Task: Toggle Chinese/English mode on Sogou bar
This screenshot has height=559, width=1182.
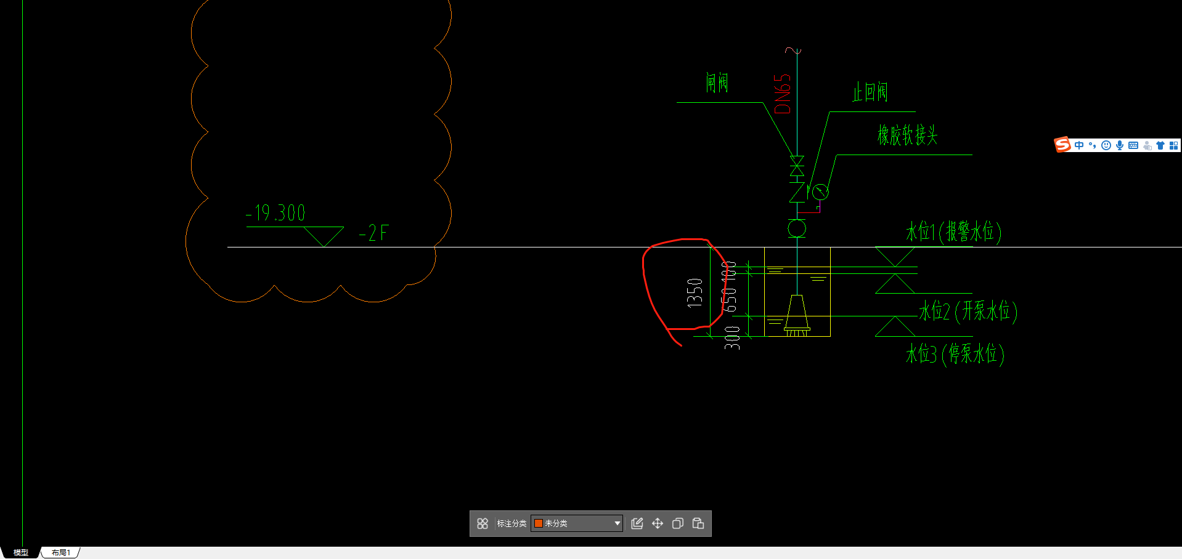Action: pos(1079,145)
